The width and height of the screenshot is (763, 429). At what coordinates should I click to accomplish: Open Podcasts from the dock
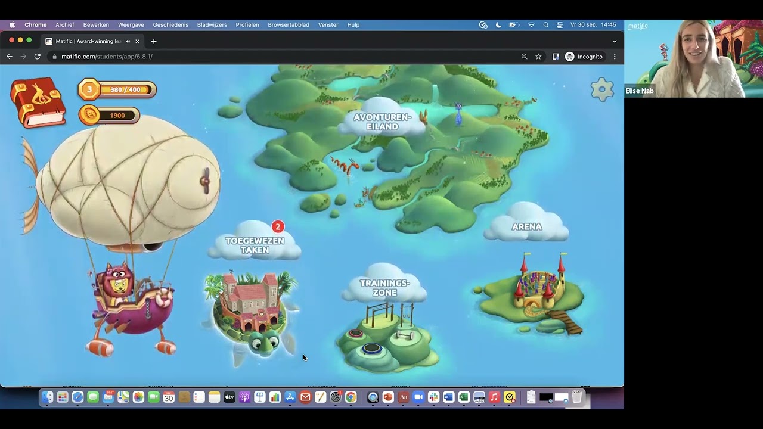(x=244, y=397)
